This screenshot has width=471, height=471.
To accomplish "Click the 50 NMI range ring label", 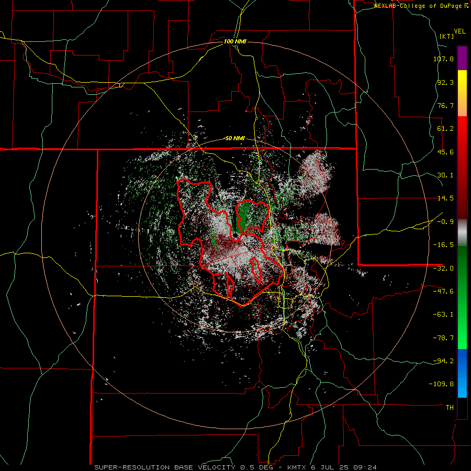I will point(235,139).
